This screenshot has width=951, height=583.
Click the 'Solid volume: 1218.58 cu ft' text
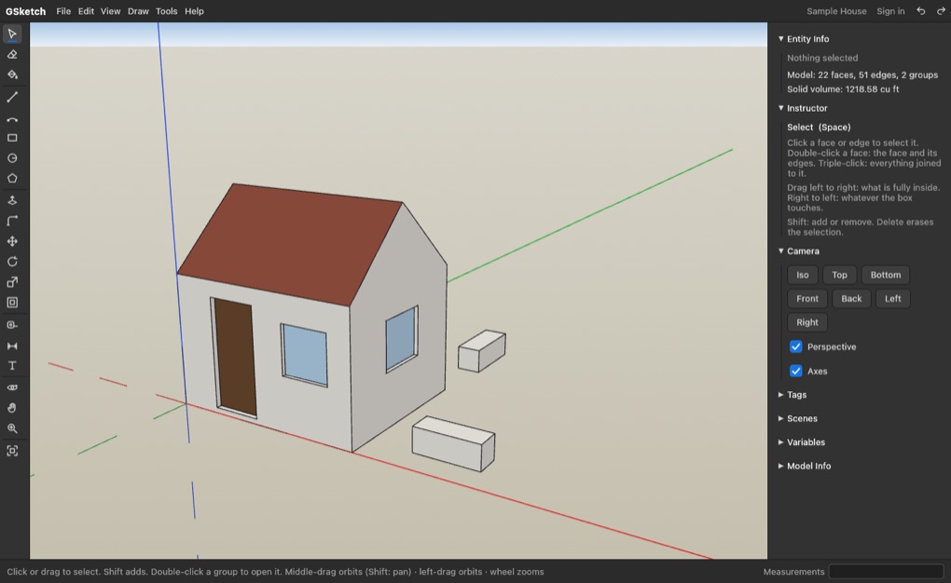[x=843, y=89]
